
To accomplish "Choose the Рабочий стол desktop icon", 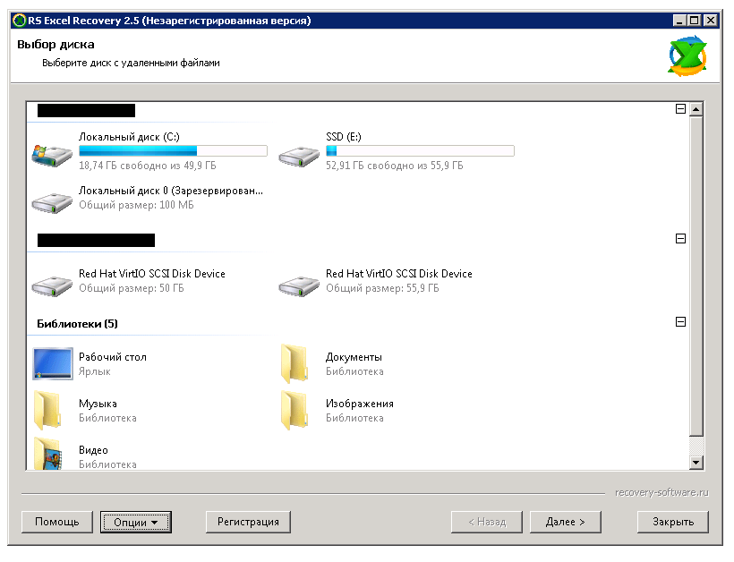I will (53, 363).
